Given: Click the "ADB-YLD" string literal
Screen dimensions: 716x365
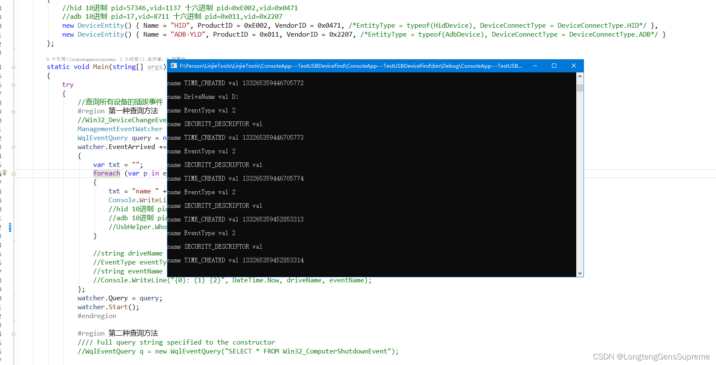Looking at the screenshot, I should tap(188, 34).
